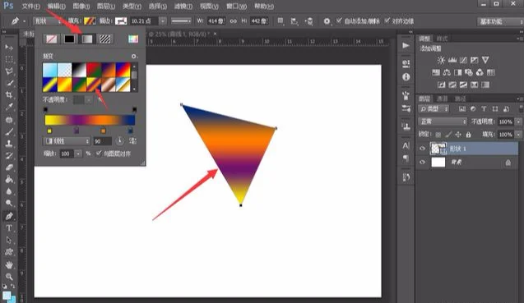Open the Info panel icon
524x303 pixels.
[406, 77]
